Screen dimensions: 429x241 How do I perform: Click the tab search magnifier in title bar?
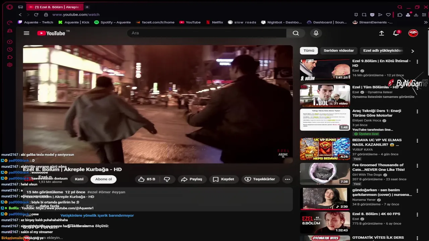pos(400,7)
